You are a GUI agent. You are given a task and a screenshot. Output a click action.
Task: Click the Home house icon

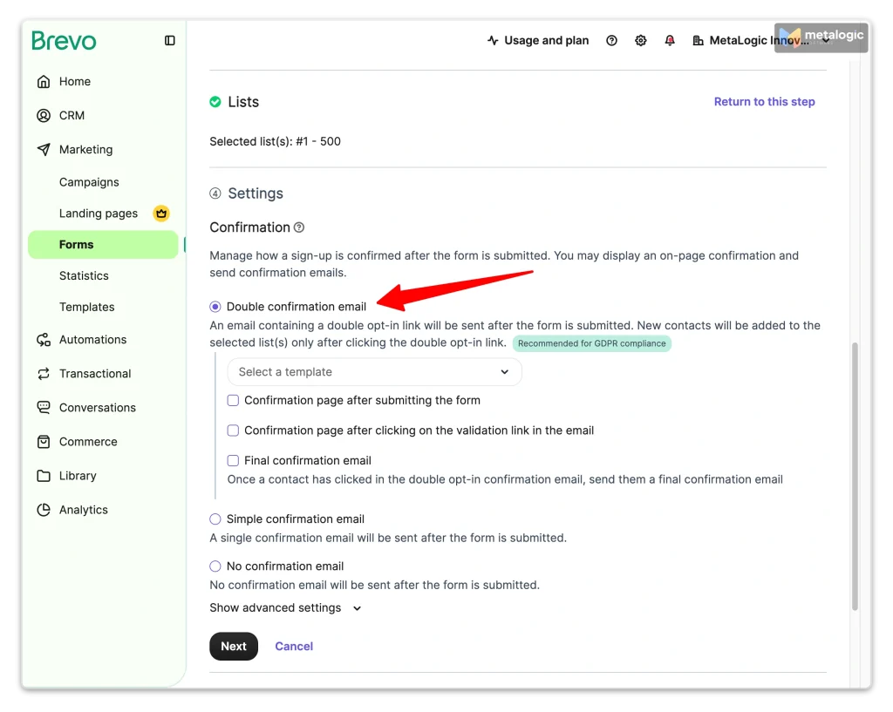(44, 81)
